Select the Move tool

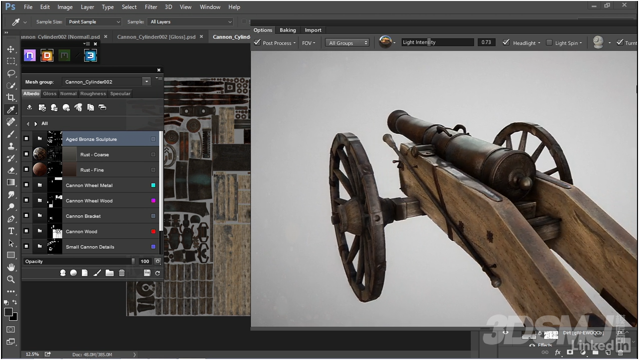click(10, 49)
